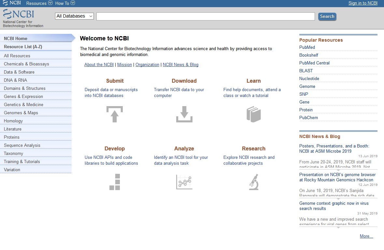384x250 pixels.
Task: Open Genome context graphic news post
Action: tap(334, 206)
